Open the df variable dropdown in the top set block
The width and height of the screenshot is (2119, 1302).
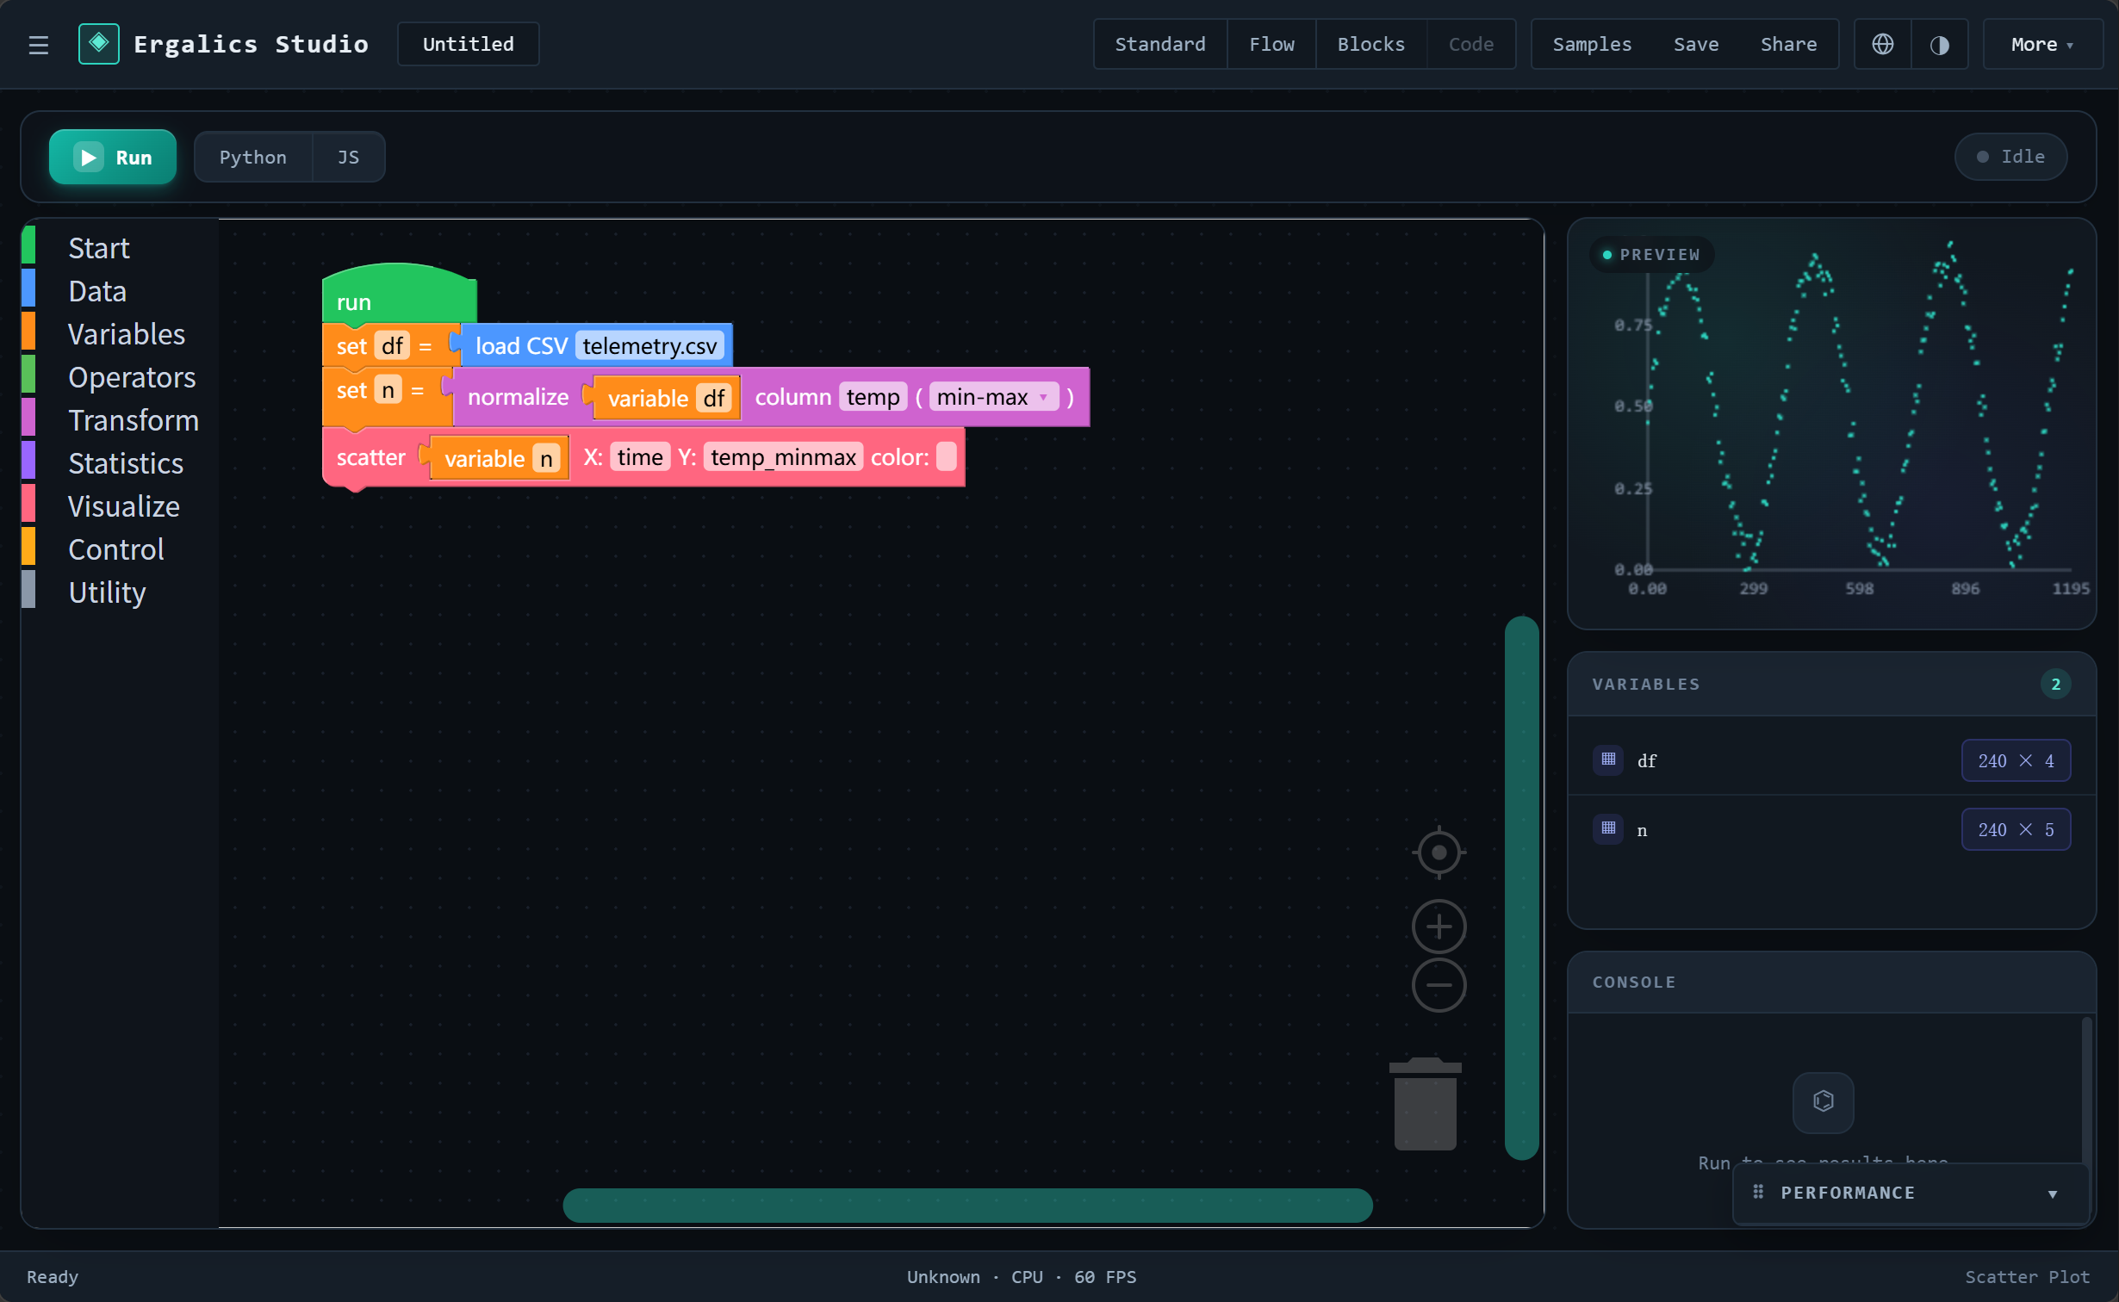(392, 346)
